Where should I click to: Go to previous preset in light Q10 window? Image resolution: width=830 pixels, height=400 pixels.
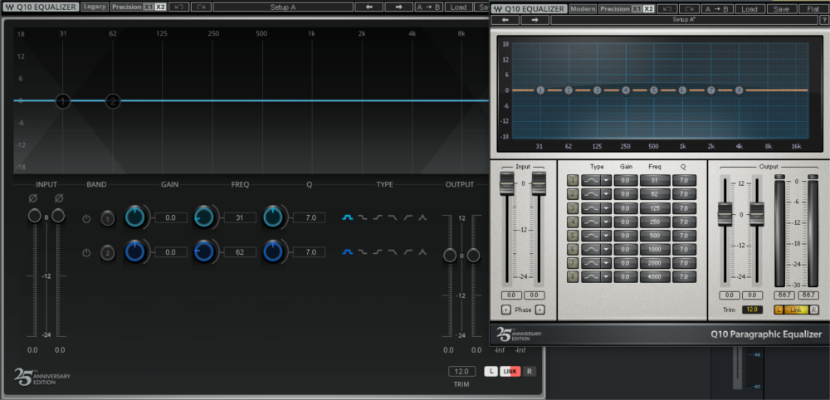(505, 20)
